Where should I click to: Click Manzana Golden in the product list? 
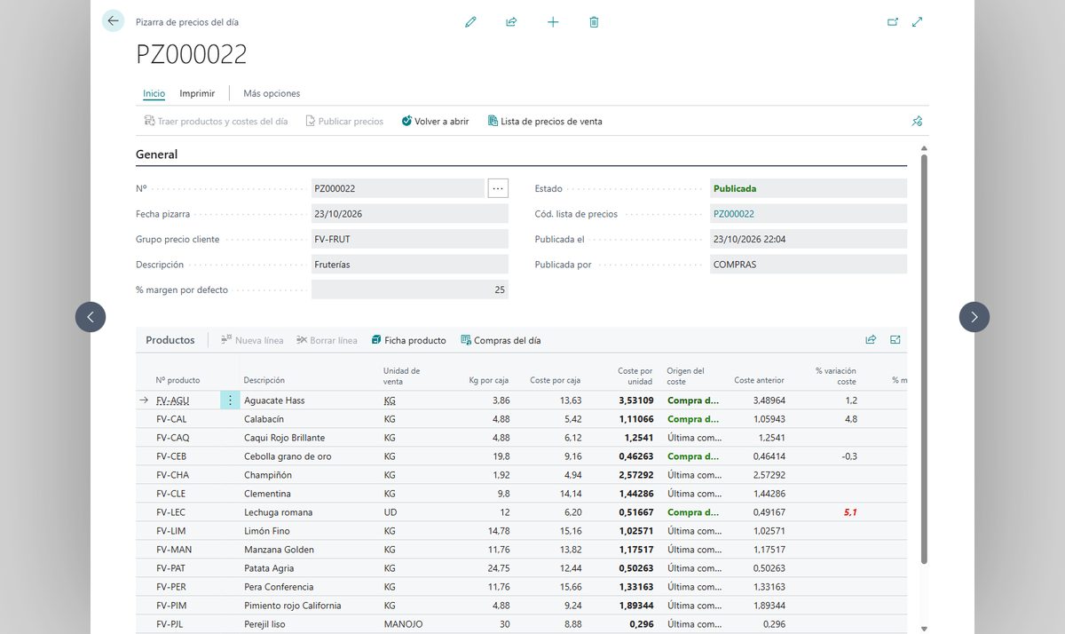pos(280,550)
